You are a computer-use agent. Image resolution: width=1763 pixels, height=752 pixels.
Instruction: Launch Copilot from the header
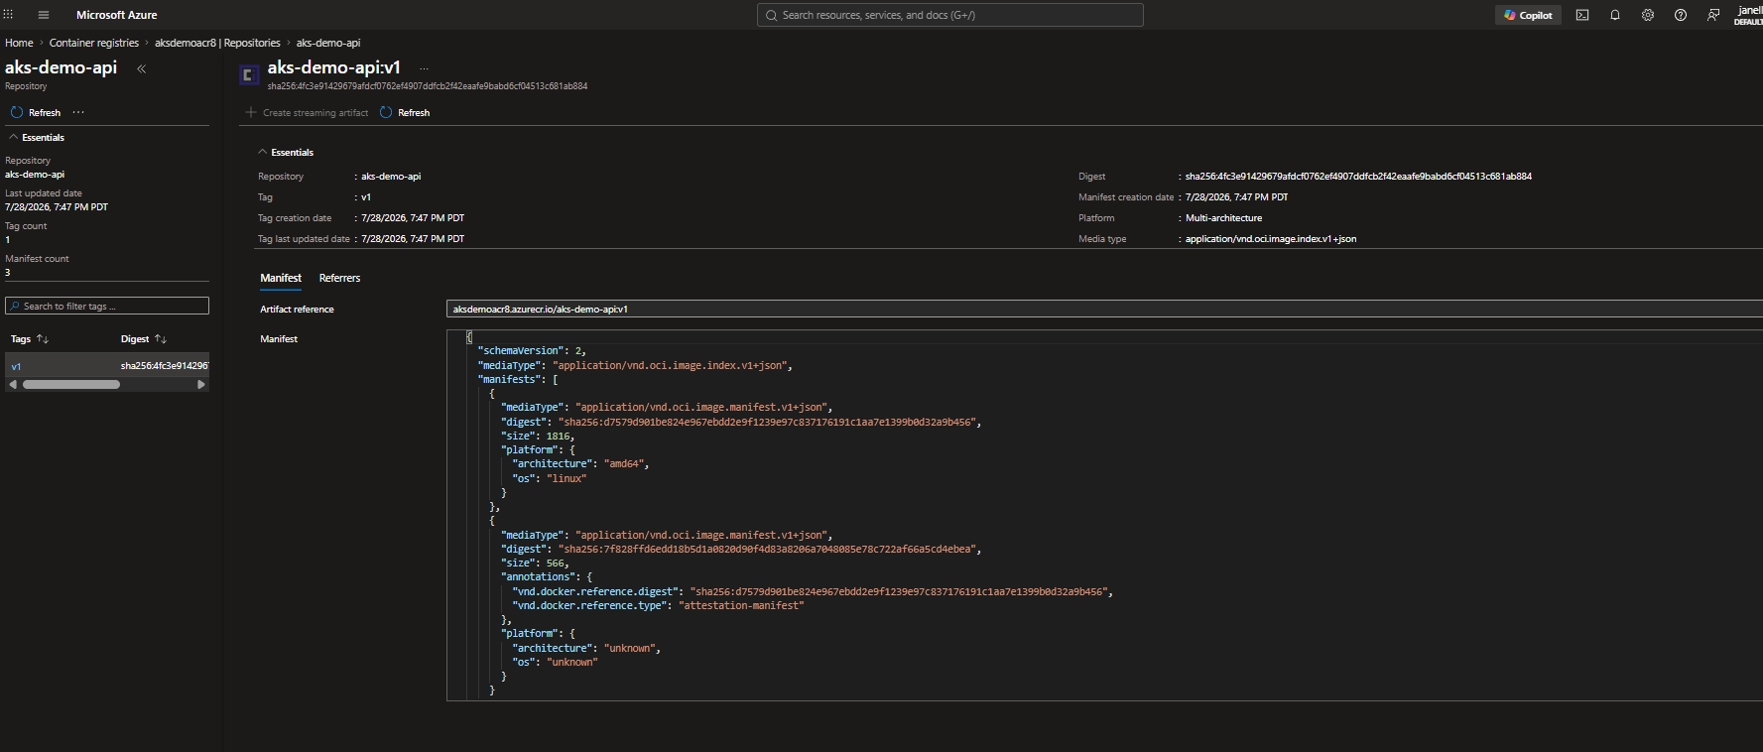(x=1528, y=15)
